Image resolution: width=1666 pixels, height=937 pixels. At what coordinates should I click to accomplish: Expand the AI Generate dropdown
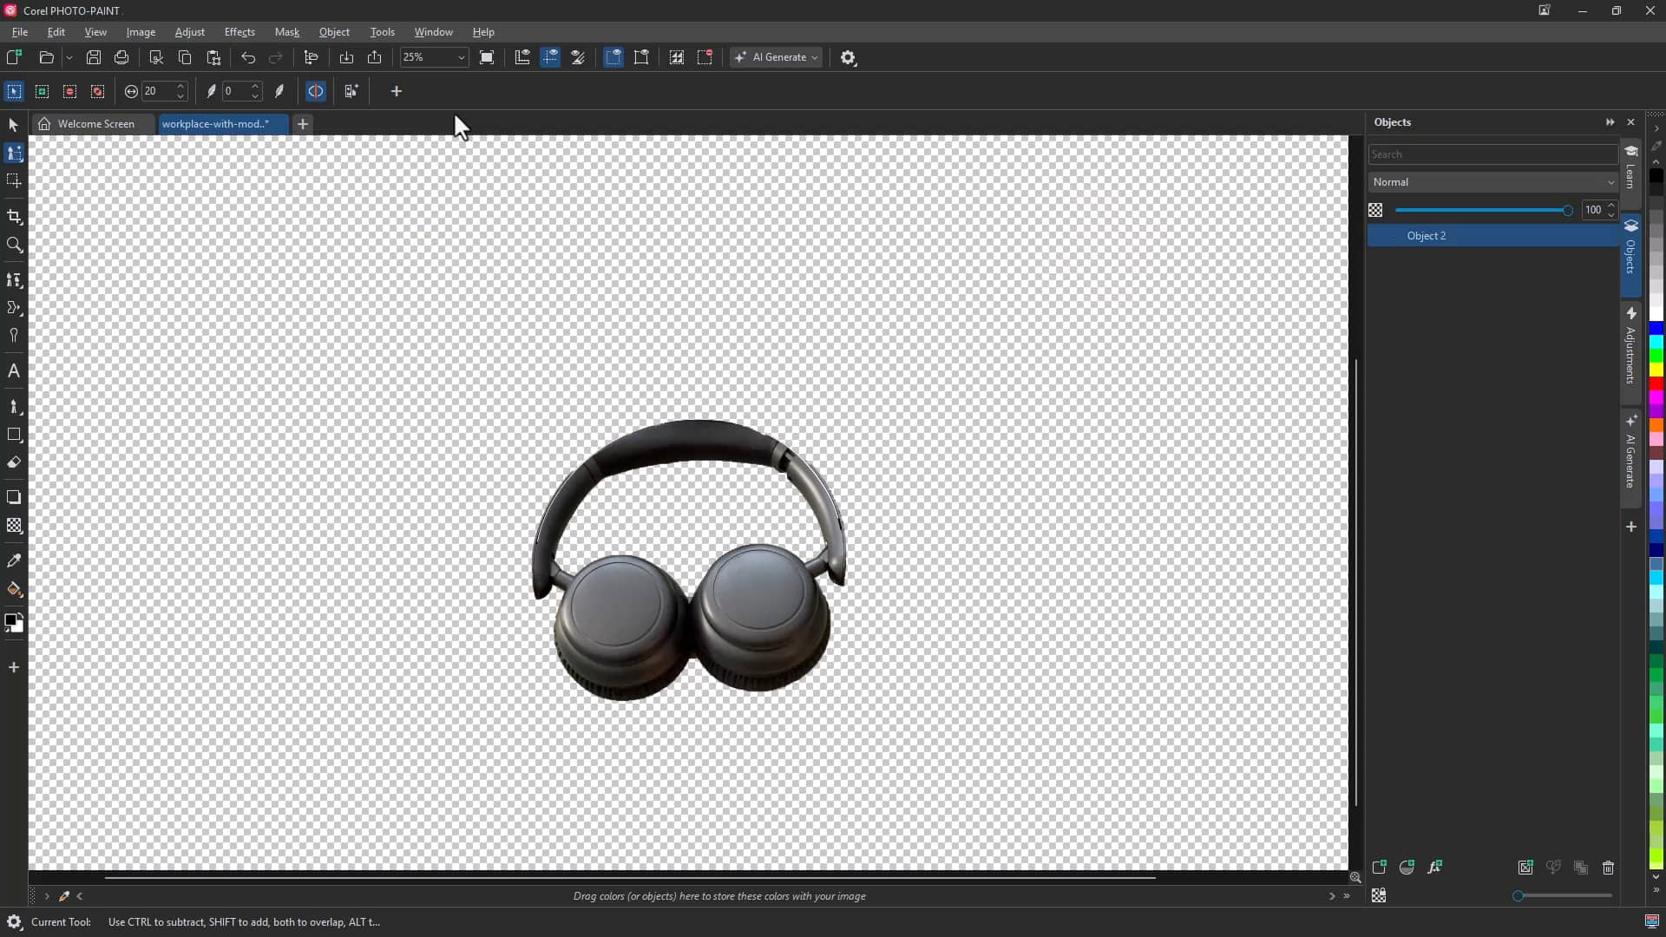click(x=812, y=57)
